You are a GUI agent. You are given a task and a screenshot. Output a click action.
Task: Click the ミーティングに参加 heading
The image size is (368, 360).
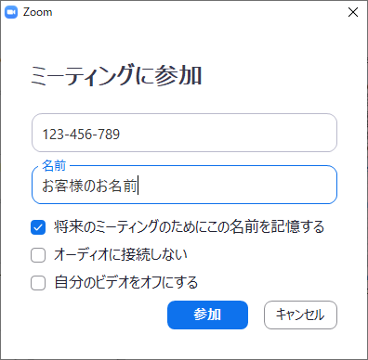coord(116,75)
